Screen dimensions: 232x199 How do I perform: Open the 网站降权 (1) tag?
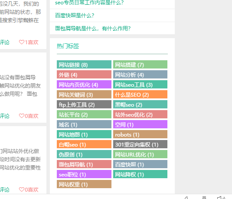pos(140,174)
